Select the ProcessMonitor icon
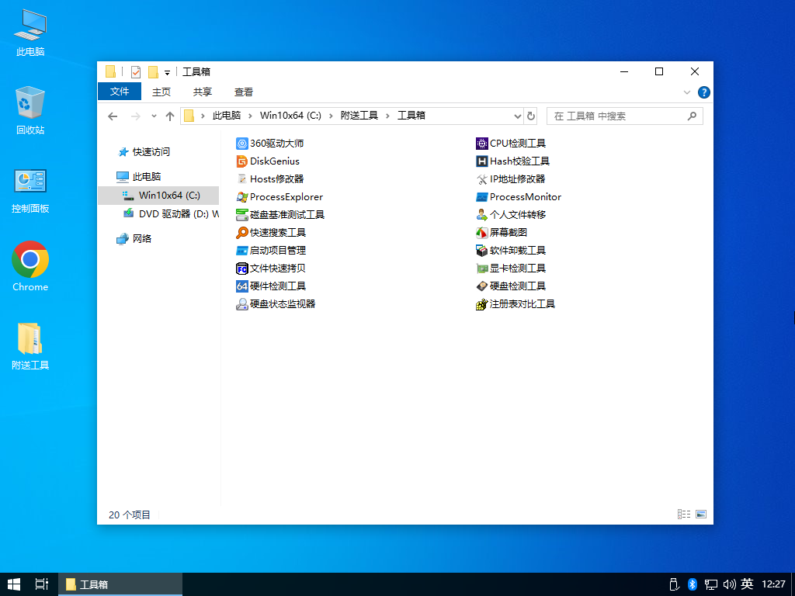The height and width of the screenshot is (596, 795). 481,197
